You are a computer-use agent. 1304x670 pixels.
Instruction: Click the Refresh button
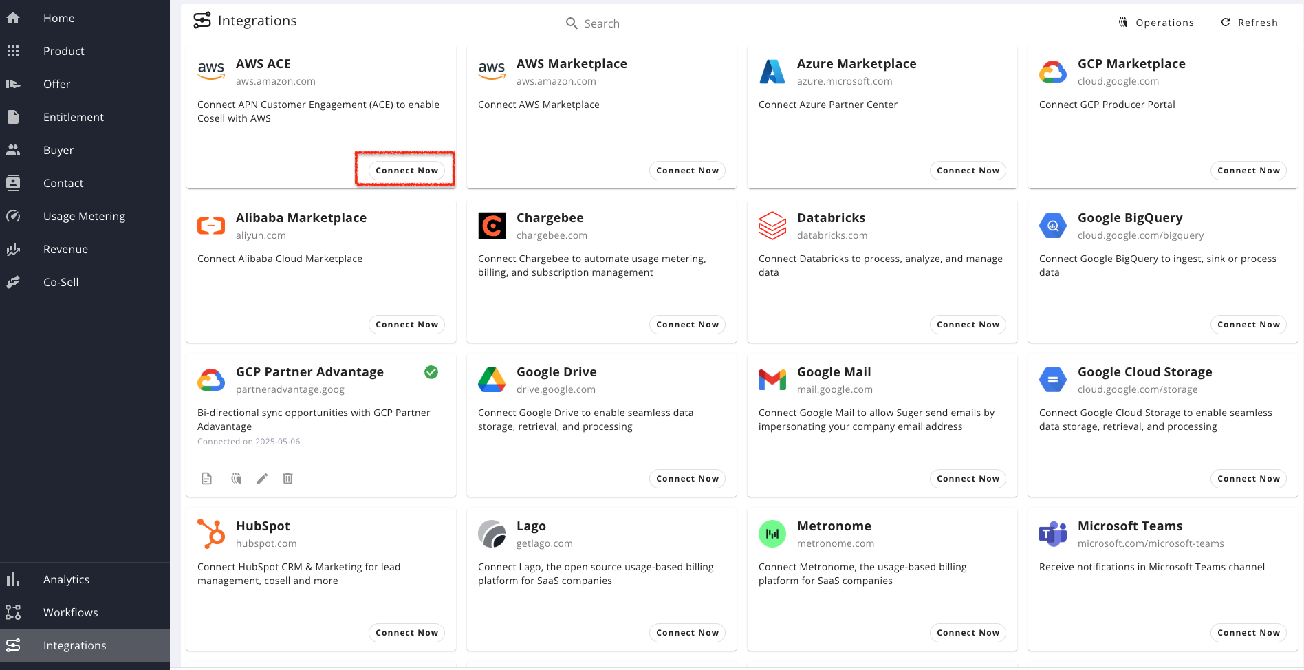coord(1250,23)
